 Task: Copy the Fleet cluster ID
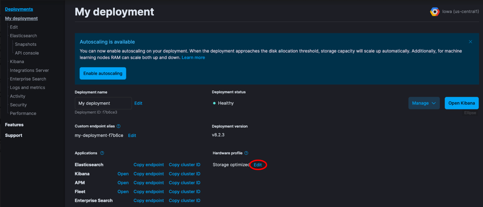pyautogui.click(x=185, y=192)
